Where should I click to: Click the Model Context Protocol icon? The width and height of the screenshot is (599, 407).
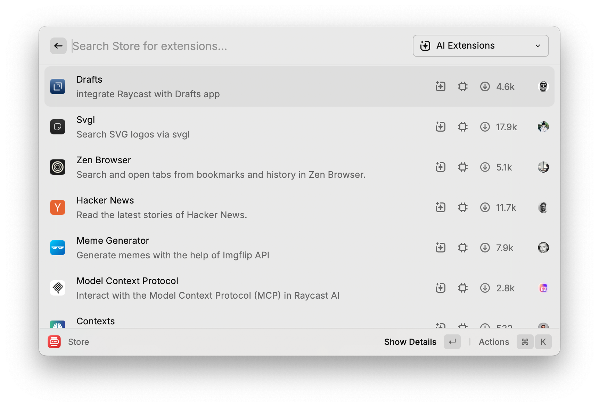click(58, 288)
